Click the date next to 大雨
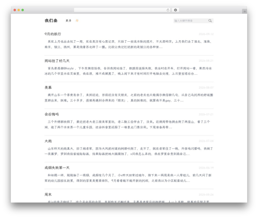 click(206, 141)
